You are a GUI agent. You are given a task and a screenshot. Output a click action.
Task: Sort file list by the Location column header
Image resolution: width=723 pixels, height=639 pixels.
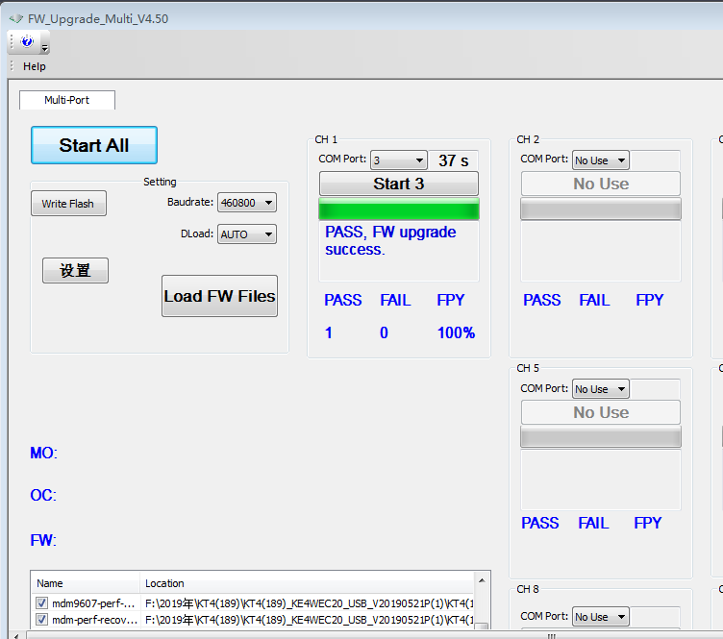pyautogui.click(x=308, y=583)
